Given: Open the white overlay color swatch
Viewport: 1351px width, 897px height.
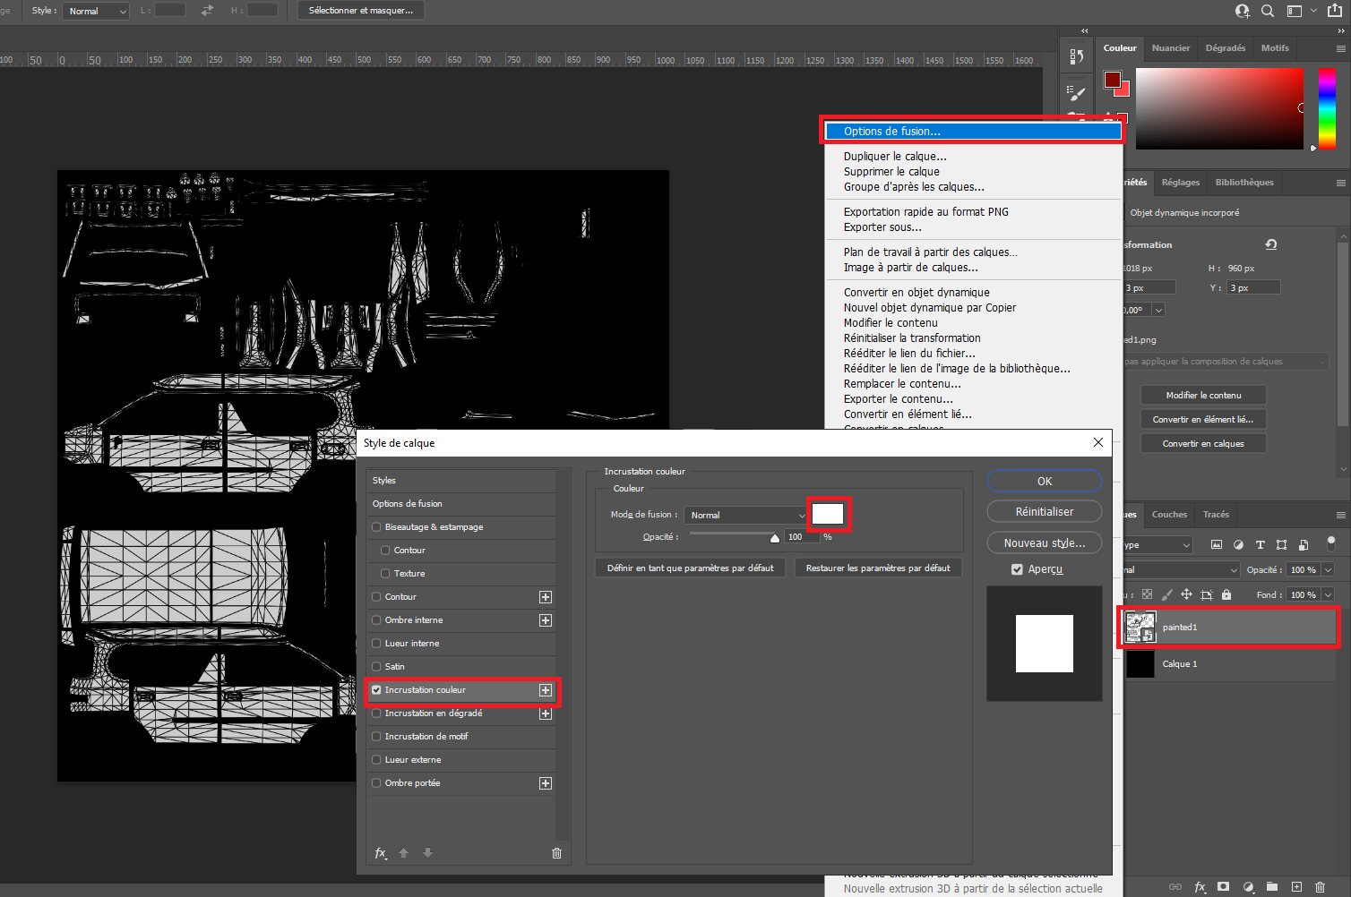Looking at the screenshot, I should [x=827, y=514].
